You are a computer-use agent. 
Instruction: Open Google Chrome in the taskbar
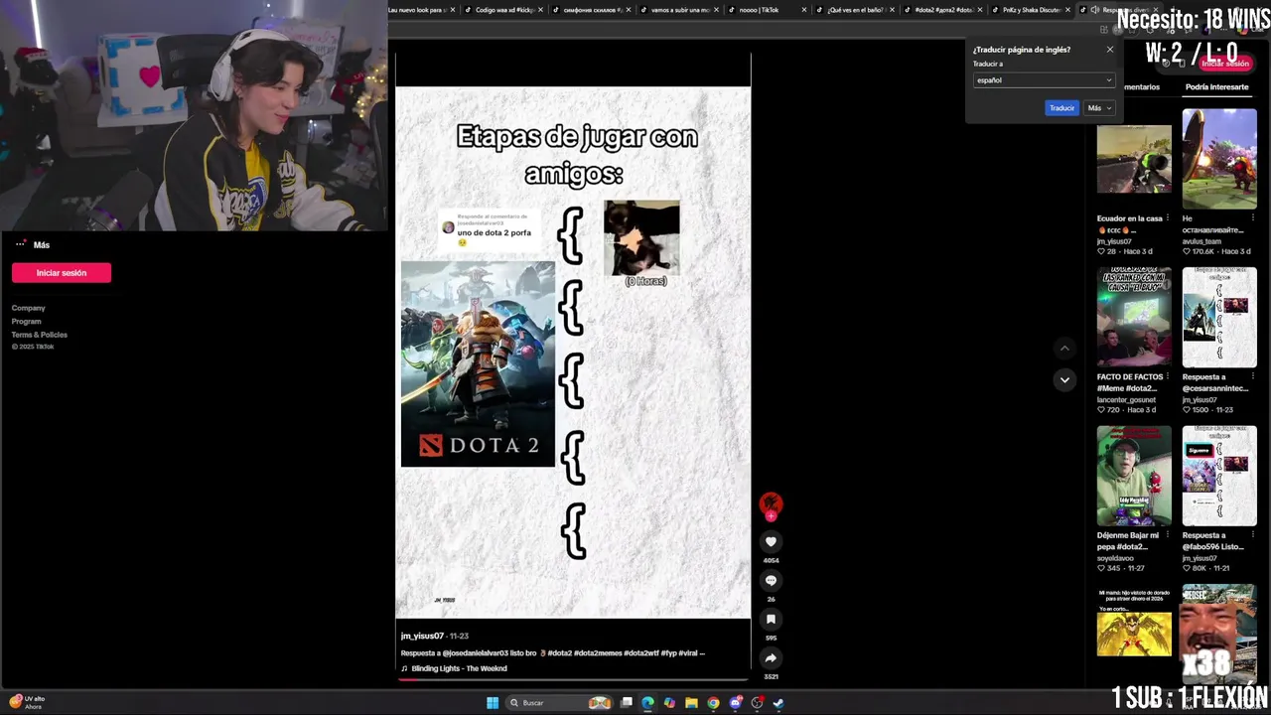pos(713,703)
